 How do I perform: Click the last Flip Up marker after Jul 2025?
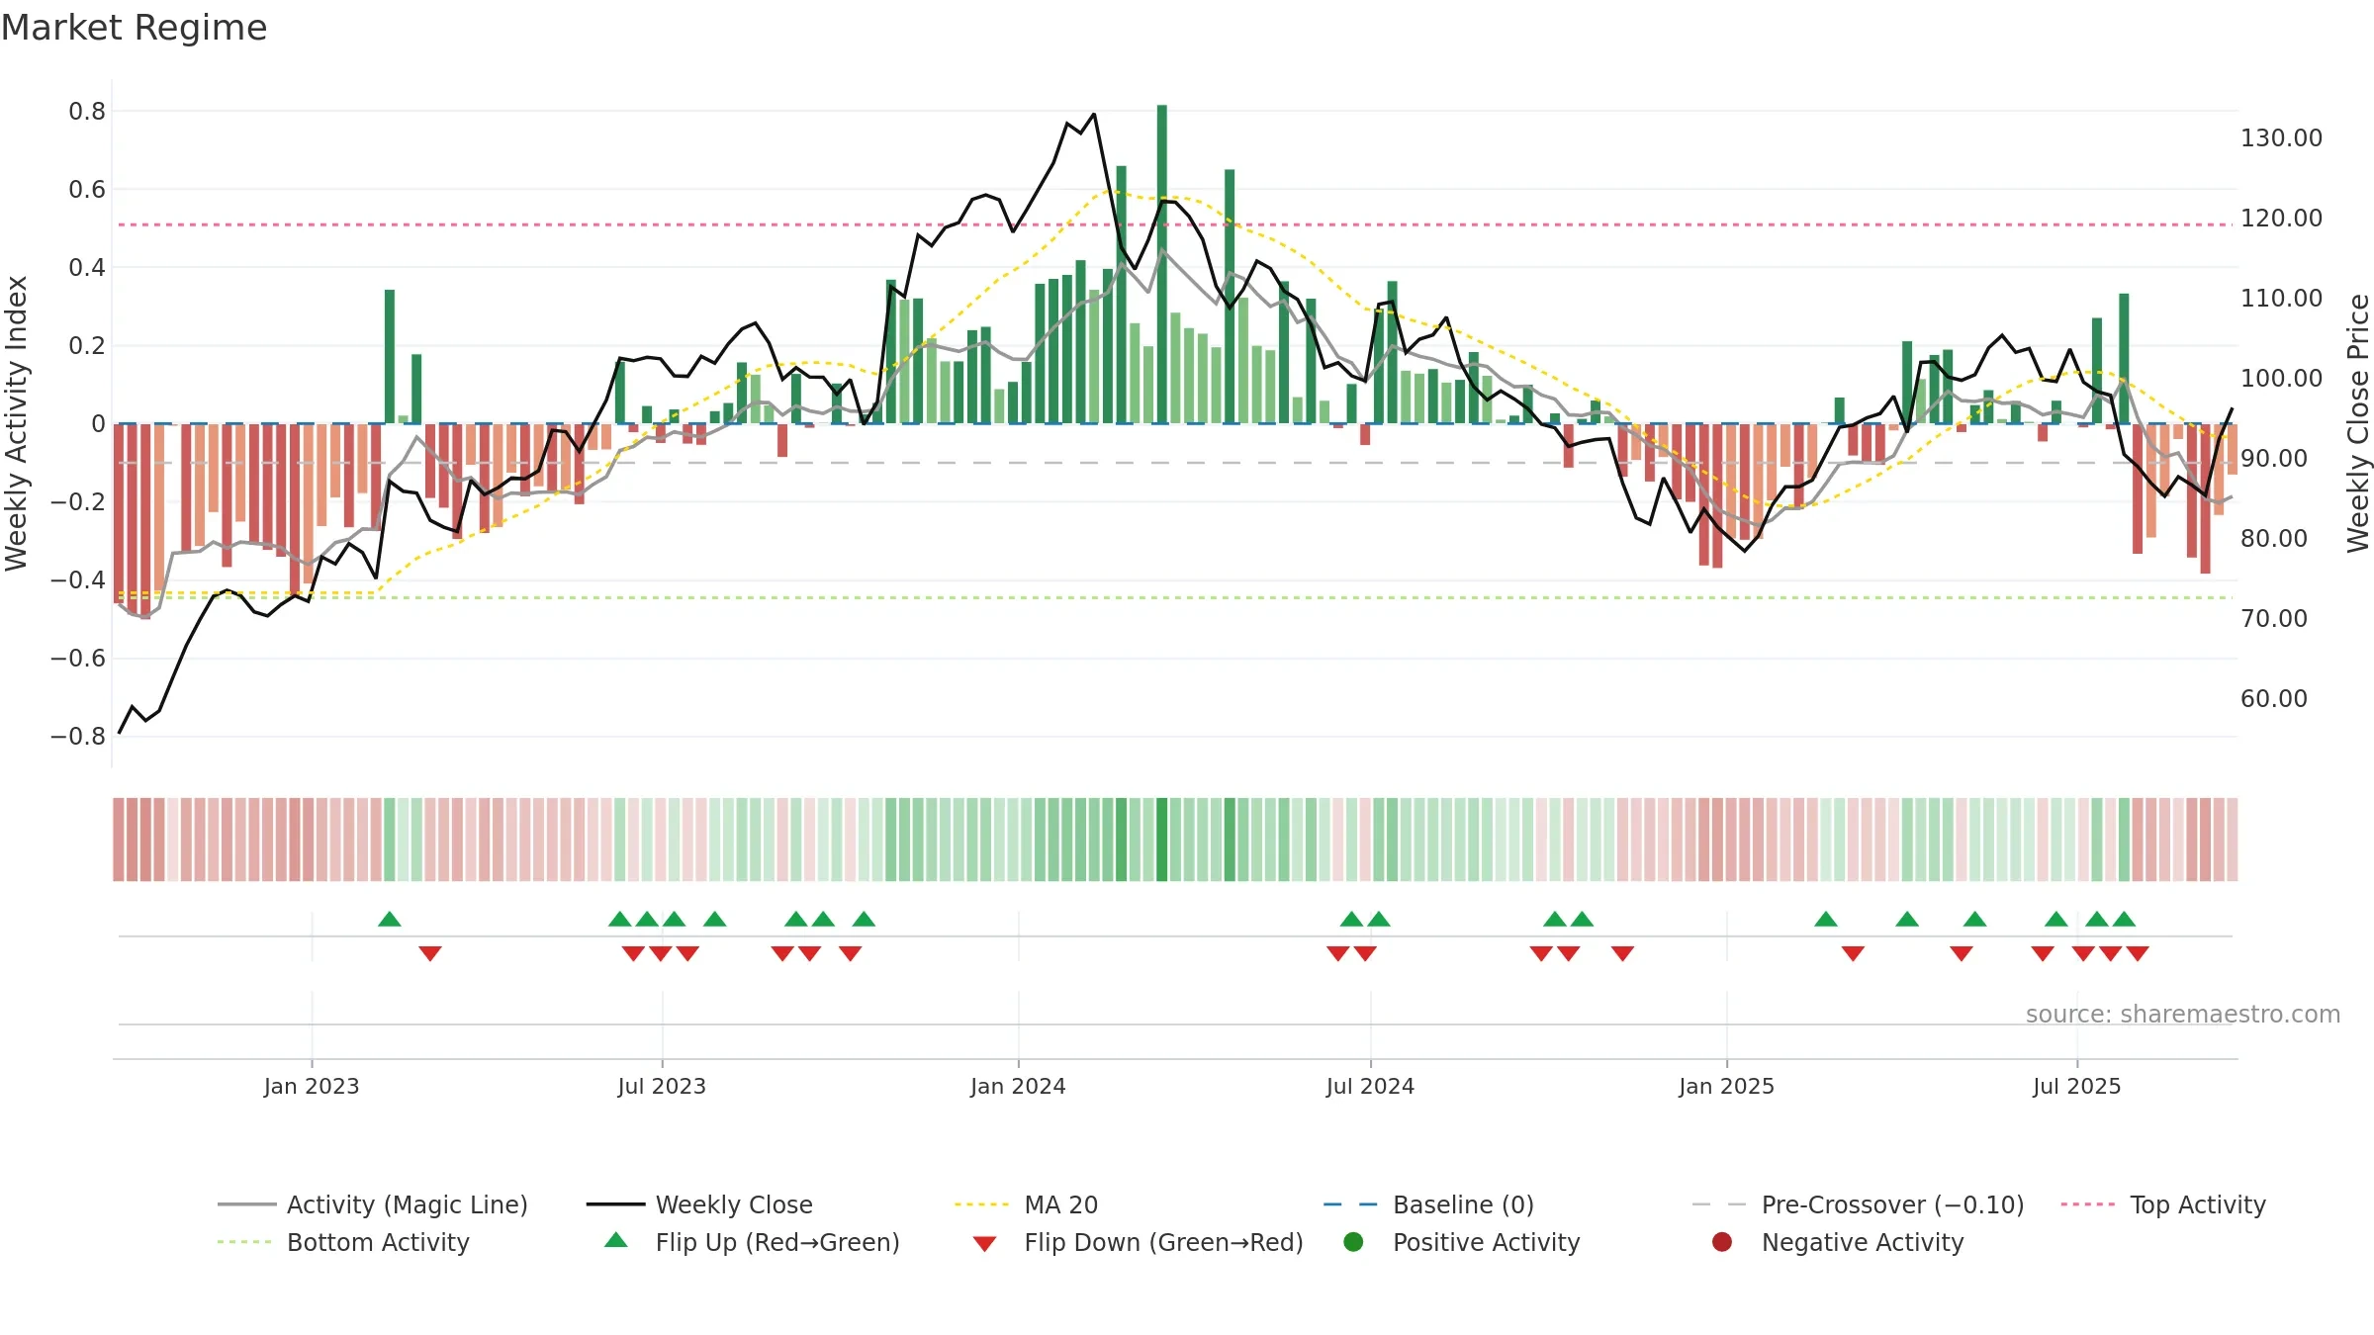point(2124,919)
